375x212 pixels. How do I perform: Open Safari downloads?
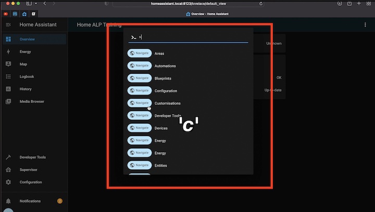(340, 4)
